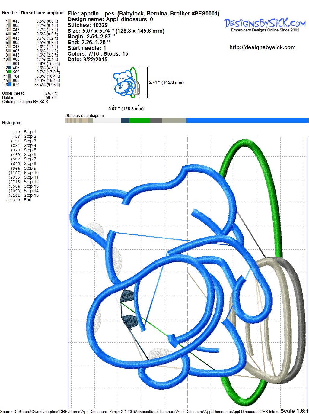The image size is (309, 414).
Task: Click the End entry at stitch 10329
Action: [27, 200]
